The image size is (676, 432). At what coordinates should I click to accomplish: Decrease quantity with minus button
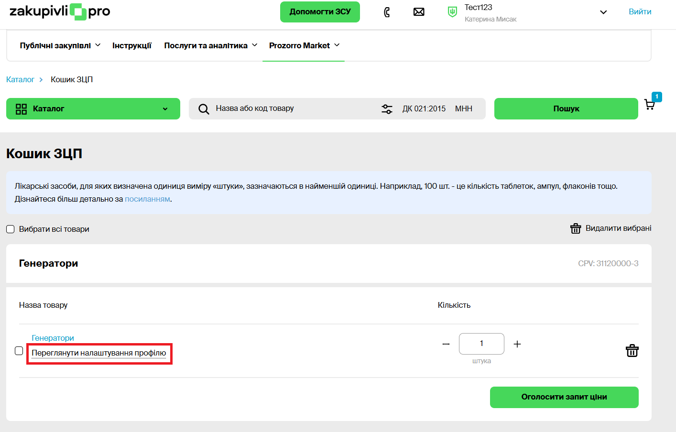(x=446, y=344)
